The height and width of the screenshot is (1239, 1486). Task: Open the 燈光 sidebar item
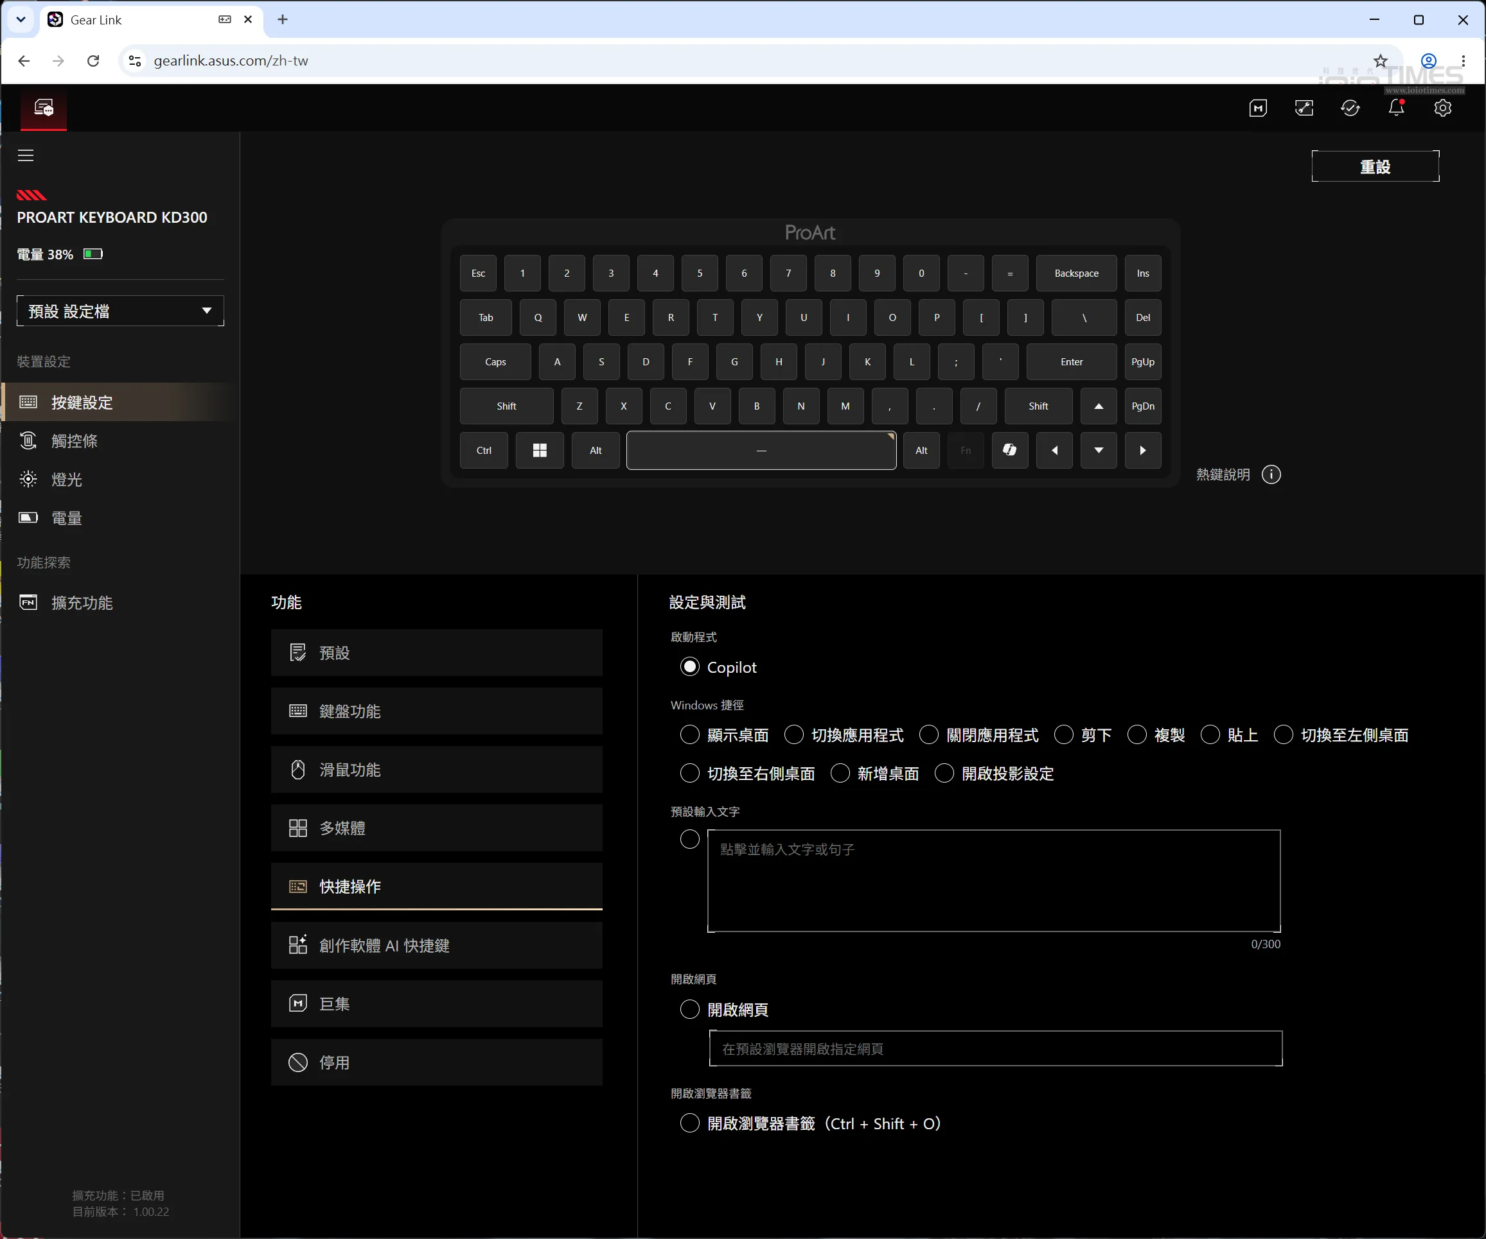tap(120, 480)
